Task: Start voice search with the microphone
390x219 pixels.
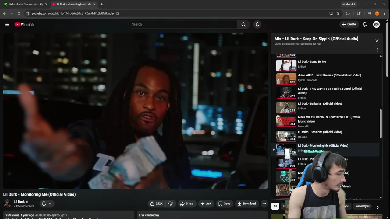Action: [257, 24]
